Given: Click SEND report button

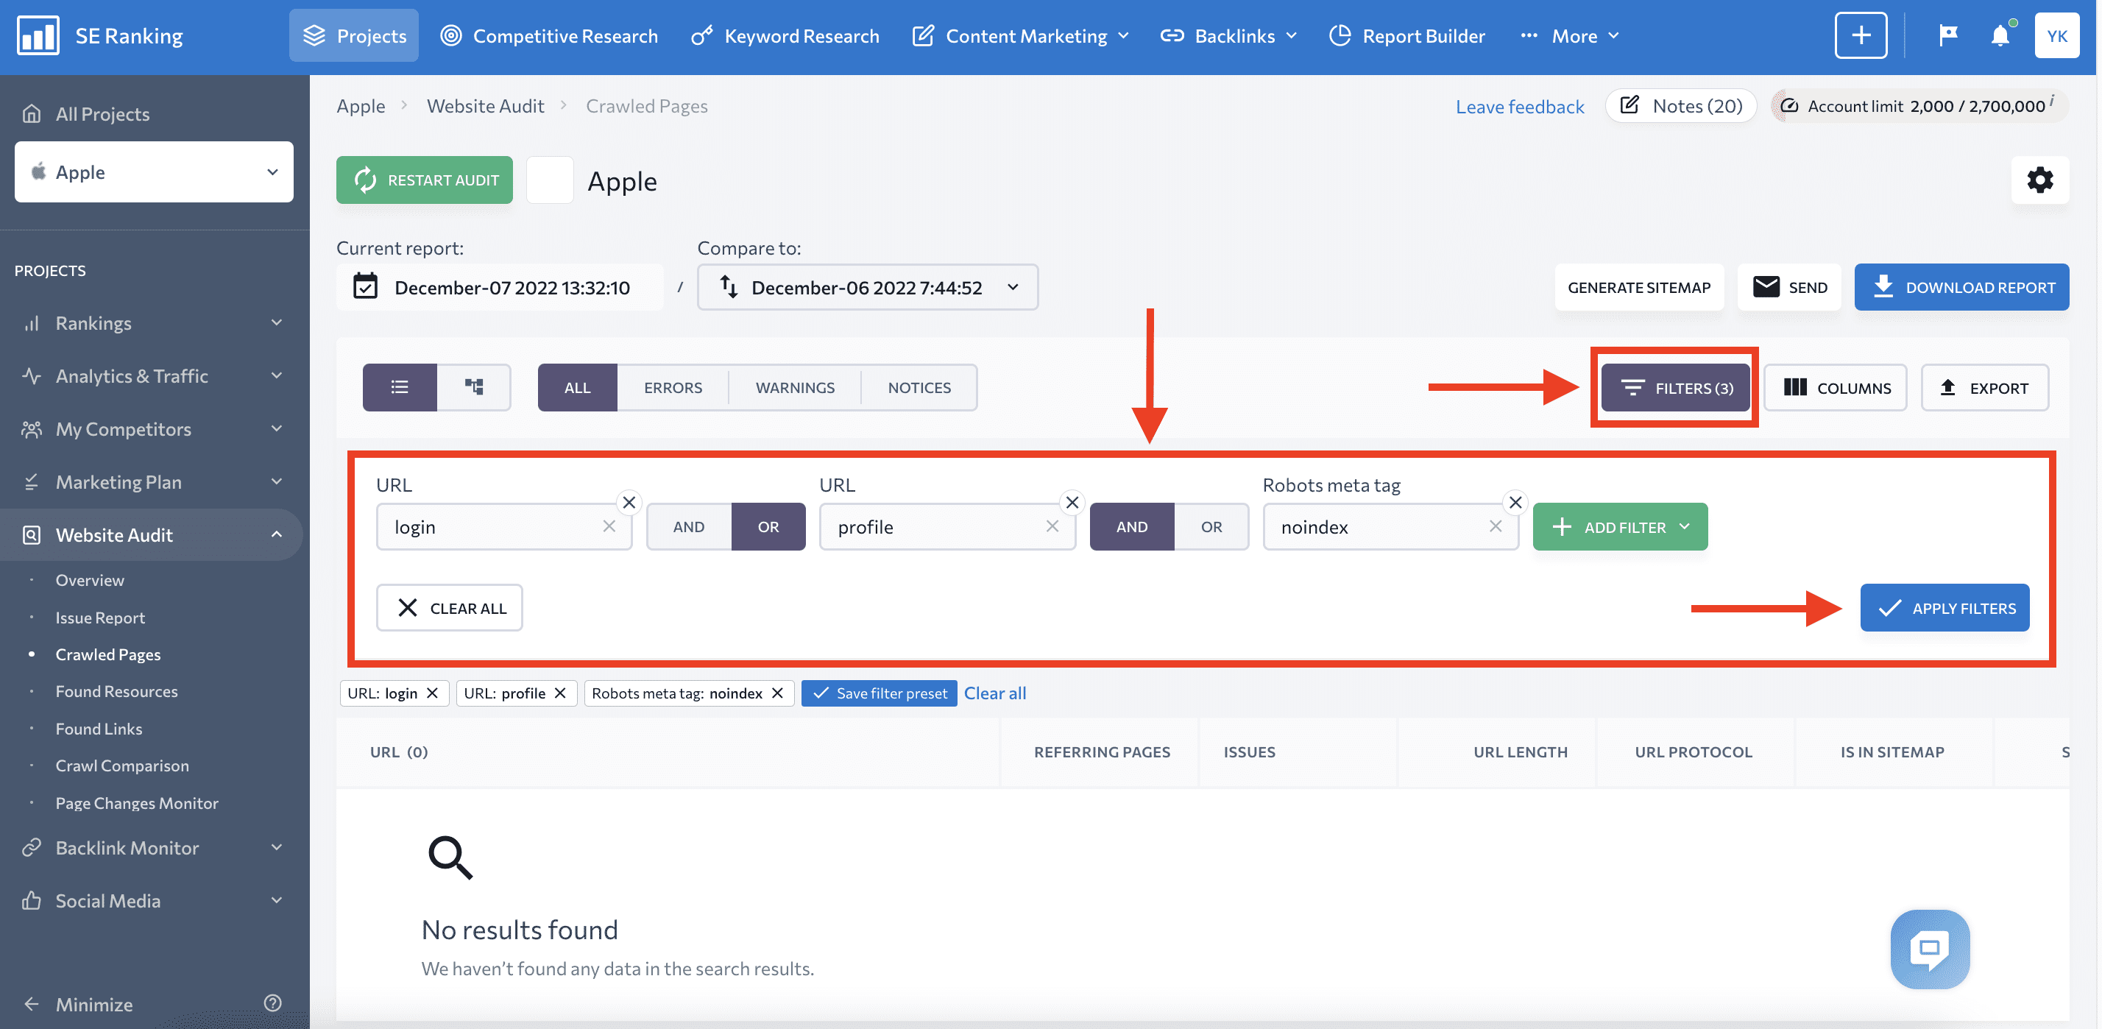Looking at the screenshot, I should tap(1788, 287).
